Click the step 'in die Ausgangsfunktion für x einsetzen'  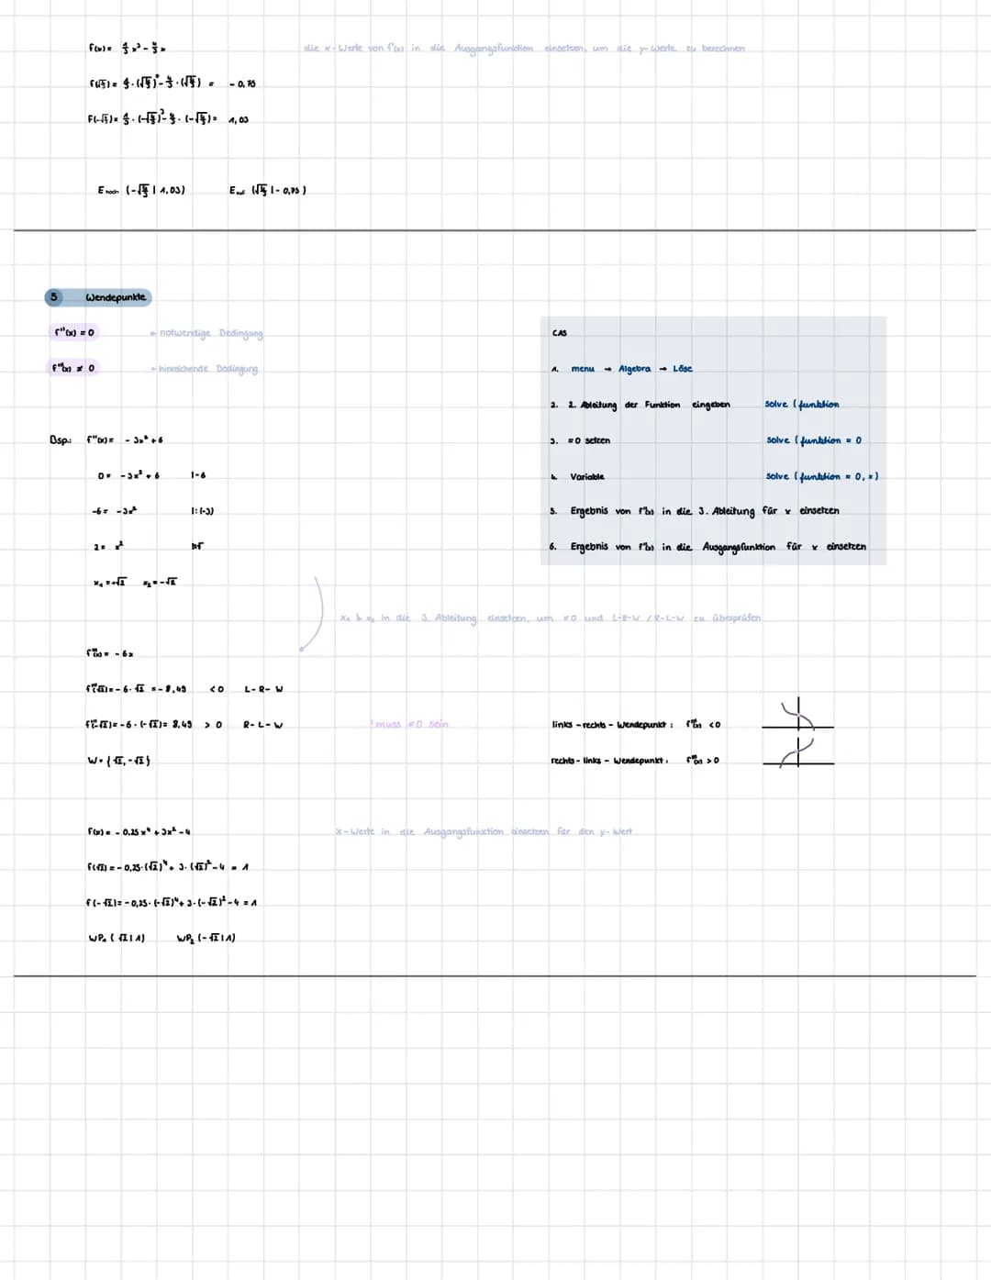click(763, 547)
